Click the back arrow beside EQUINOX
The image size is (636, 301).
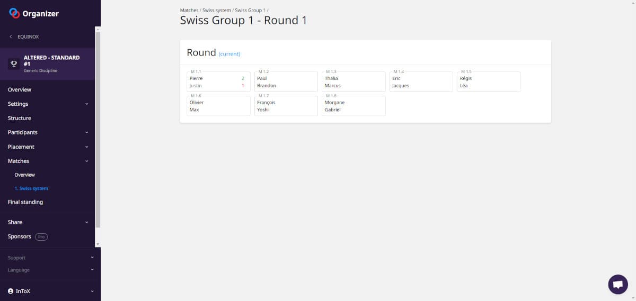pos(11,37)
